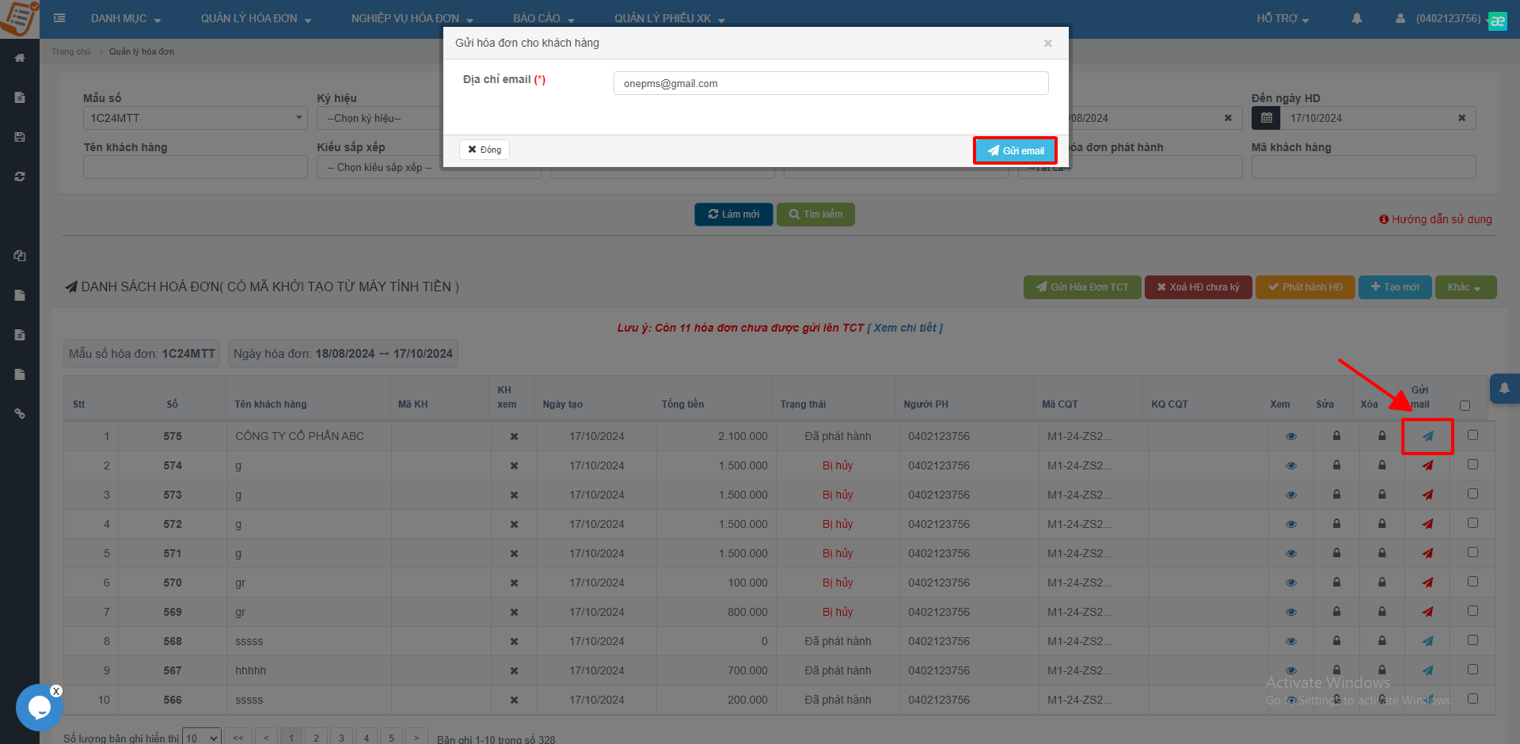Click the email address input field
This screenshot has width=1520, height=744.
point(830,83)
